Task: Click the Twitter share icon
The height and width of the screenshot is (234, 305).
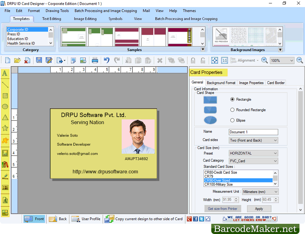Action: coord(202,219)
